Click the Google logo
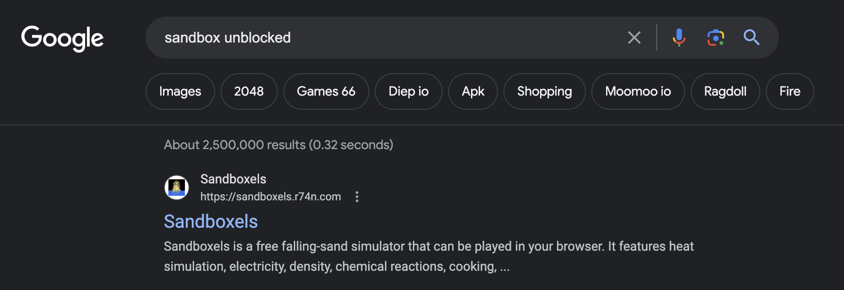This screenshot has height=290, width=844. click(62, 38)
